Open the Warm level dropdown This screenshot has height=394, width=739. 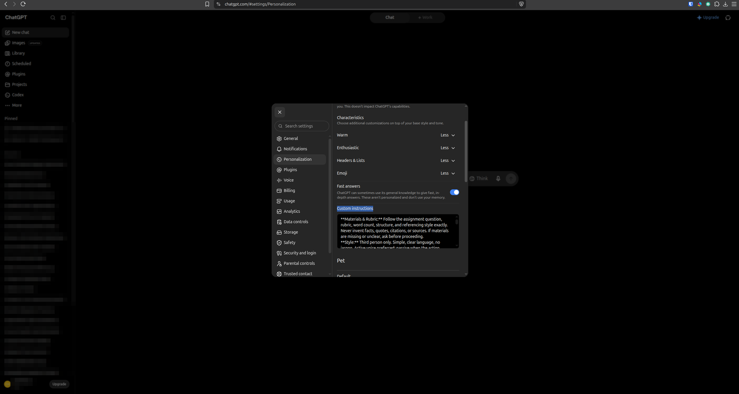click(x=448, y=135)
